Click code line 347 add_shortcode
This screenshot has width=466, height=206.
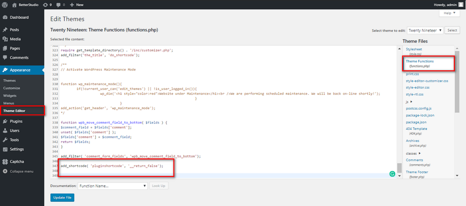point(112,166)
